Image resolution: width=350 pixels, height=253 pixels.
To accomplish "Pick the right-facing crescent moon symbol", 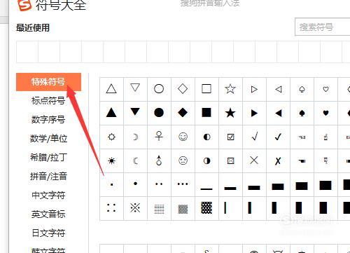I will 136,137.
